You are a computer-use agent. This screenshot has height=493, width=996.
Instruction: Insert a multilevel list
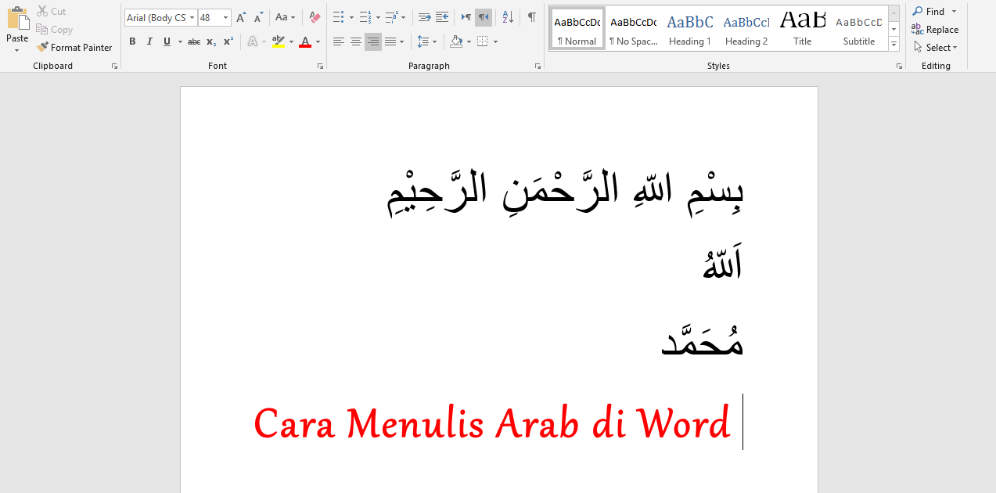click(x=391, y=17)
